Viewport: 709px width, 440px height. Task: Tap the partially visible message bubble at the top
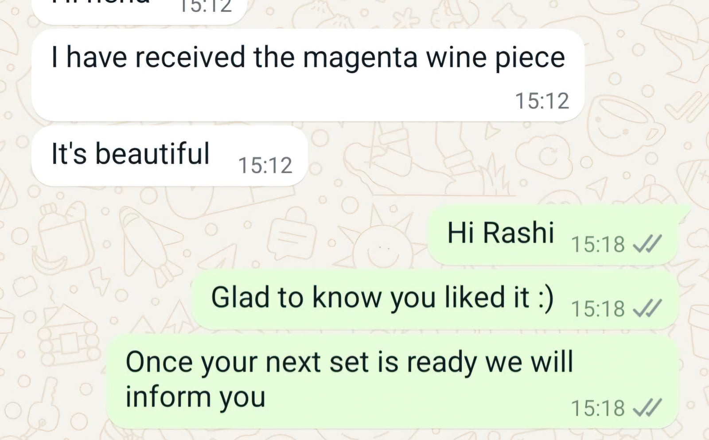click(139, 10)
